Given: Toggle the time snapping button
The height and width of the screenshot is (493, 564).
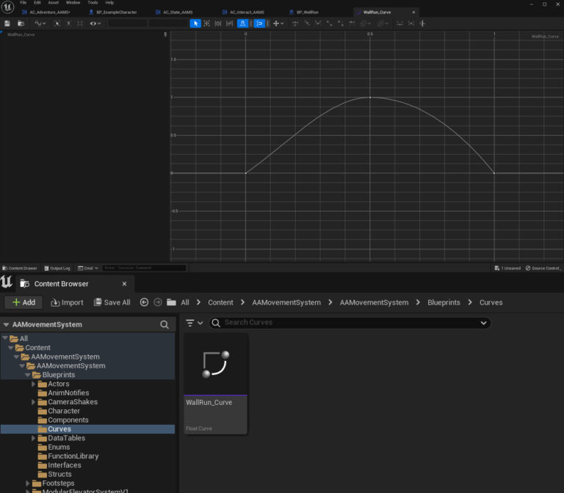Looking at the screenshot, I should [242, 23].
